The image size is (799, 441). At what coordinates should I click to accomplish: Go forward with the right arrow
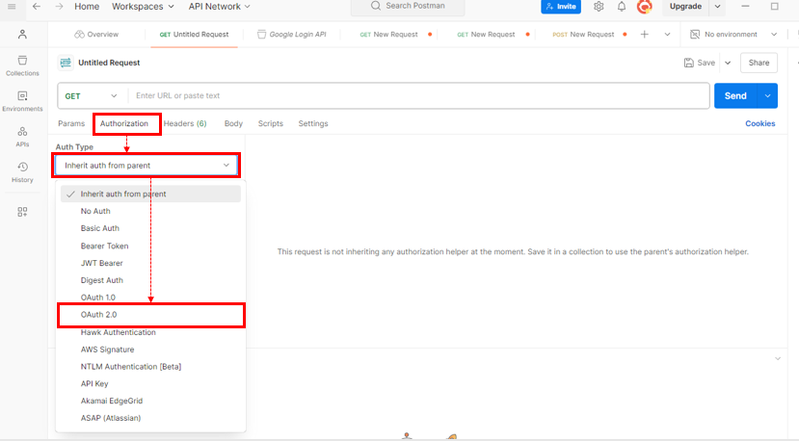tap(59, 7)
